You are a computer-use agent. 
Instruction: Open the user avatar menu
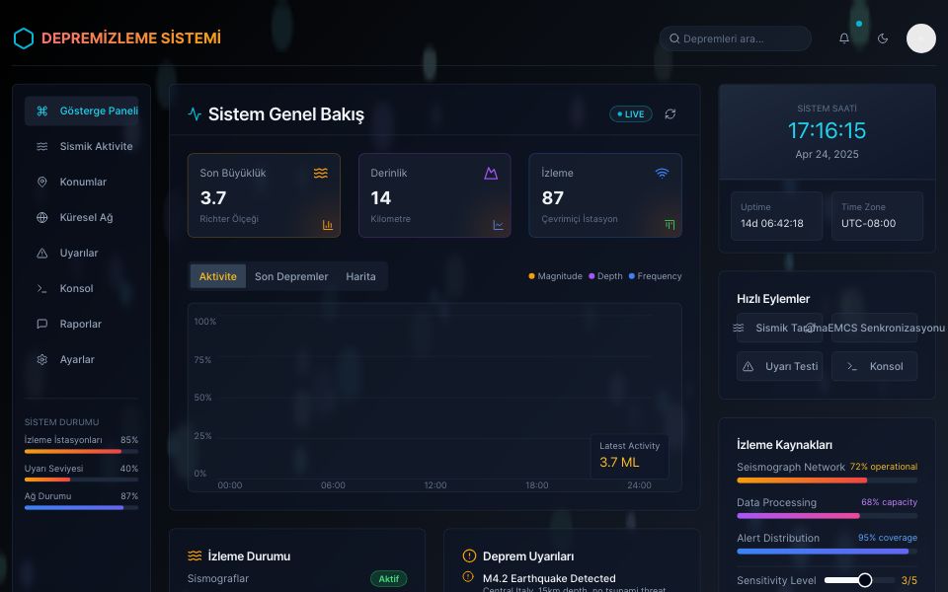pos(920,38)
